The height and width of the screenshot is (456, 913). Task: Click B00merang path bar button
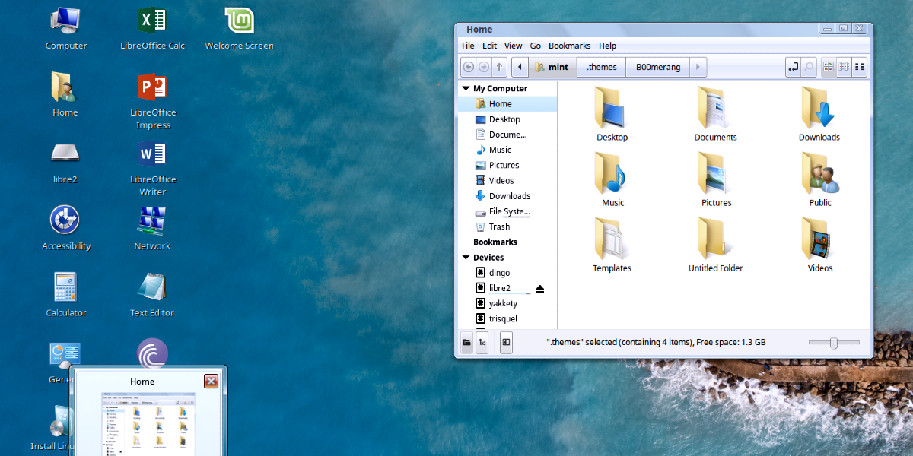pos(658,67)
